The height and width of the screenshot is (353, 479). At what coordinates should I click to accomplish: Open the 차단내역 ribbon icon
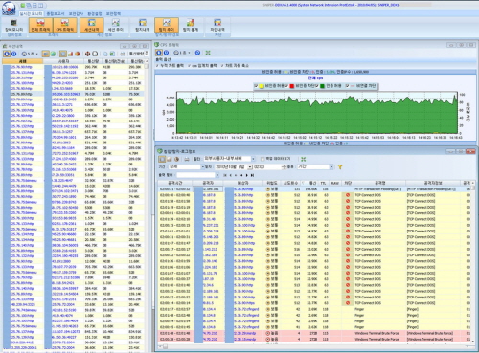[x=217, y=26]
